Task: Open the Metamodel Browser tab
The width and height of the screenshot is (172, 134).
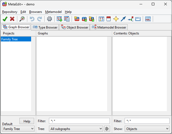Action: pyautogui.click(x=109, y=27)
